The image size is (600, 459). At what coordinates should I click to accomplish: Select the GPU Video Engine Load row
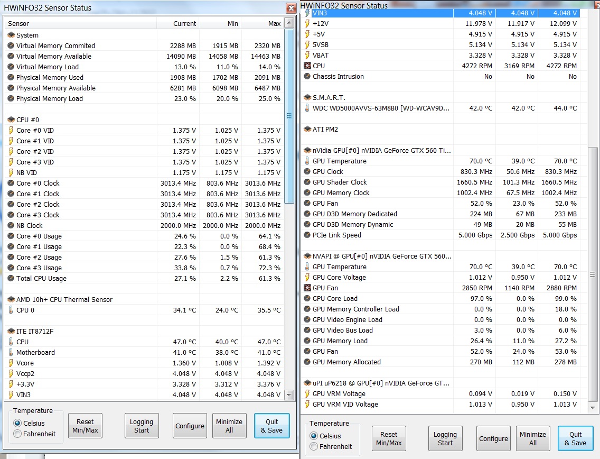[441, 319]
